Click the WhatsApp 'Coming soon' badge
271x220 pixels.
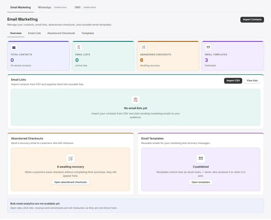(x=60, y=8)
